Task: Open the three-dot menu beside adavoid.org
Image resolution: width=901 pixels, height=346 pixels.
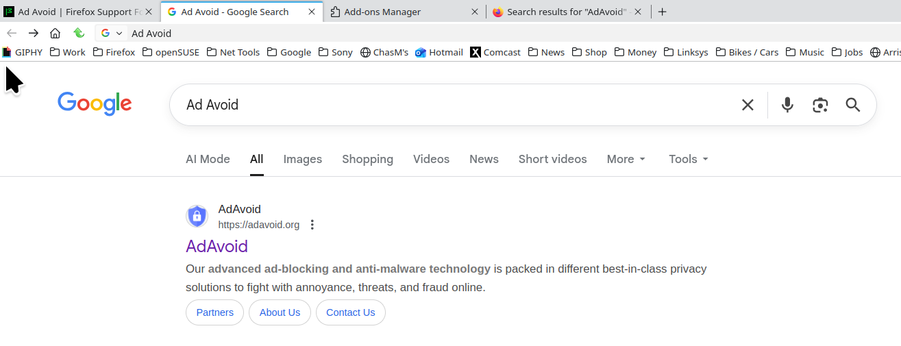Action: pos(312,225)
